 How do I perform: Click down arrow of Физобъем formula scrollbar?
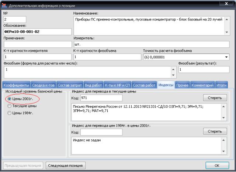click(173, 75)
